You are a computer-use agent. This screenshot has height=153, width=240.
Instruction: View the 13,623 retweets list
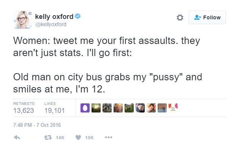pos(24,108)
